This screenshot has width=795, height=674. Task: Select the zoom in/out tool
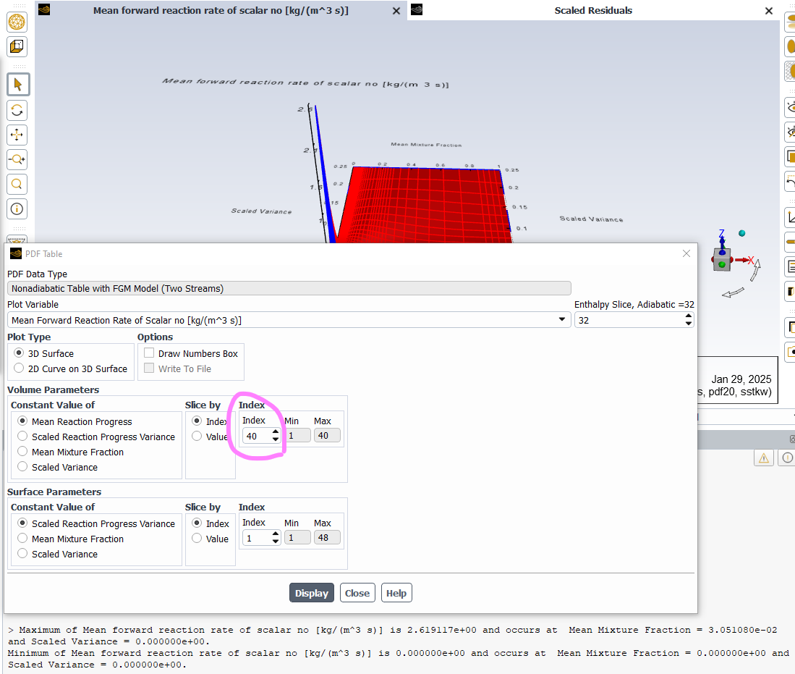pos(17,159)
